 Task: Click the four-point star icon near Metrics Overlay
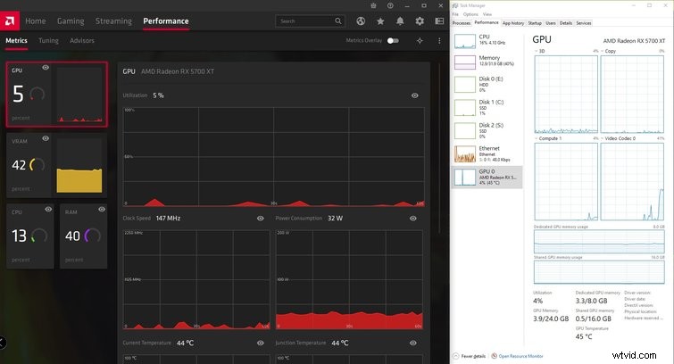[420, 40]
